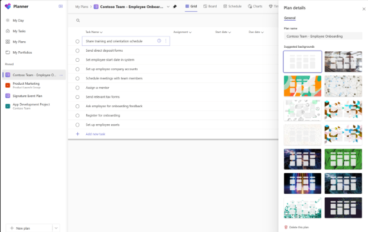Expand the plan title dropdown chevron
The image size is (368, 232).
168,6
